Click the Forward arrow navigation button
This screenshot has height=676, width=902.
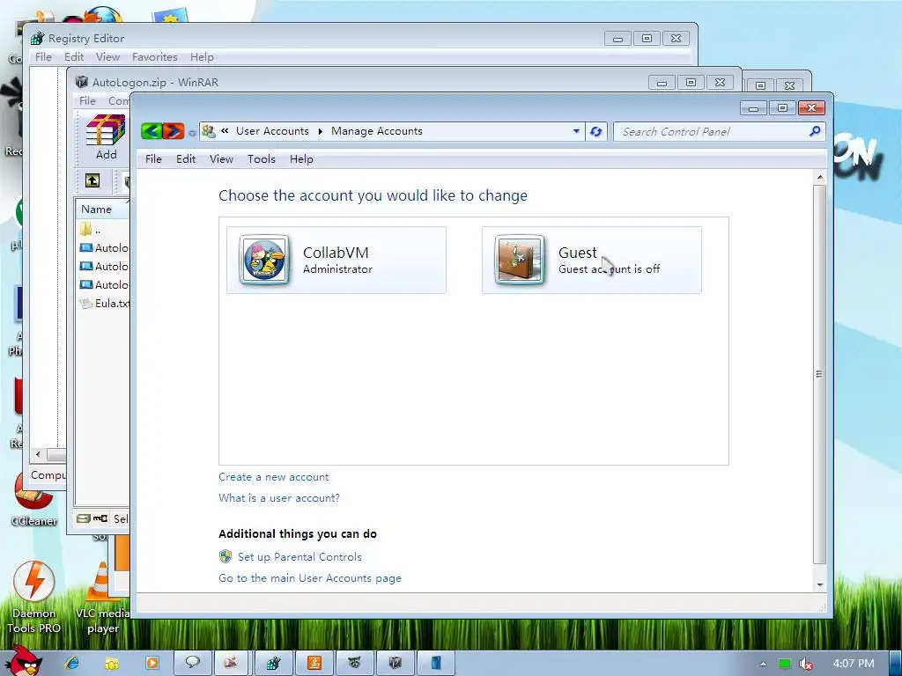pos(174,132)
